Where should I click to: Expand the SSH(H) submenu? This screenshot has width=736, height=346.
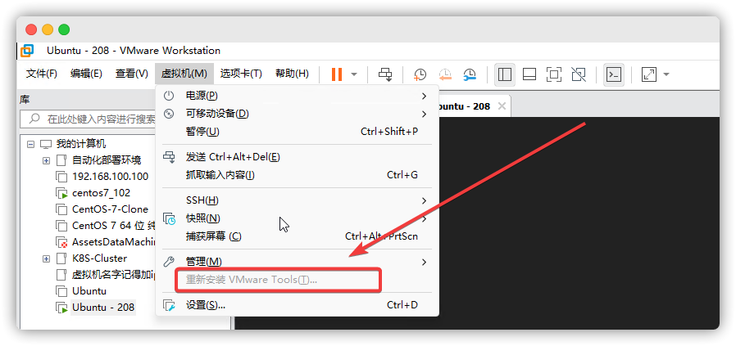coord(298,200)
